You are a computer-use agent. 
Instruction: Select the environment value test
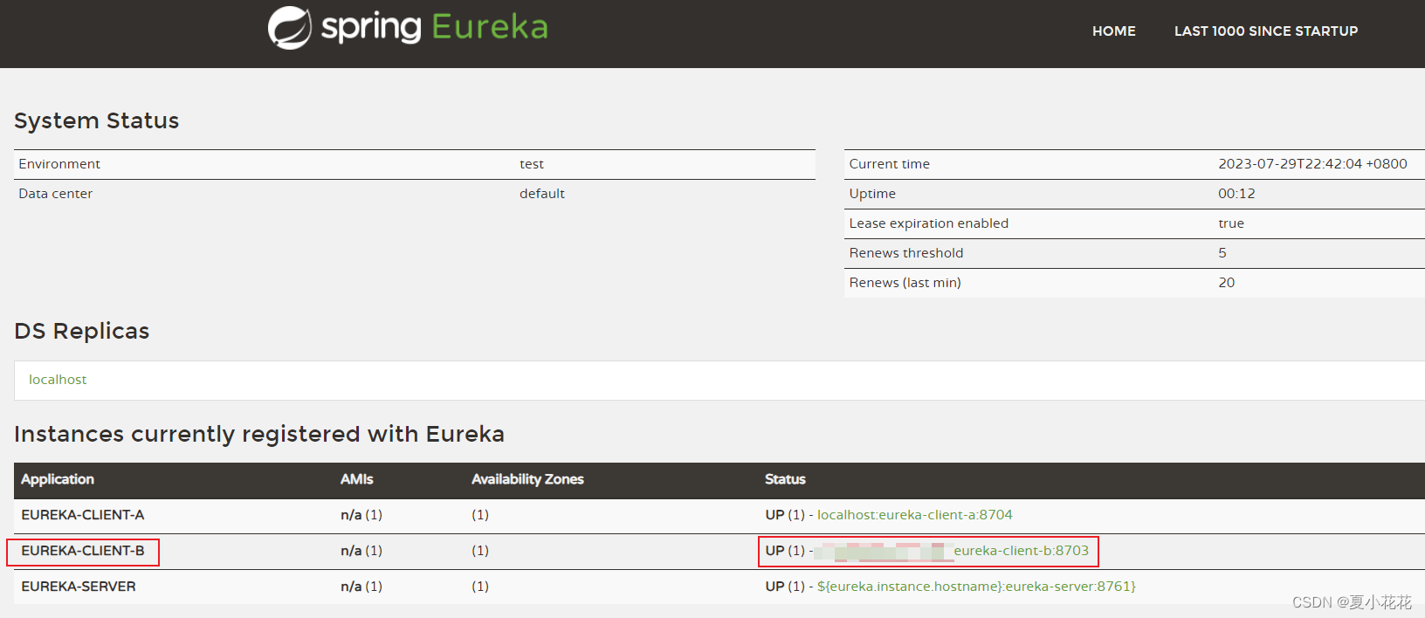point(532,164)
